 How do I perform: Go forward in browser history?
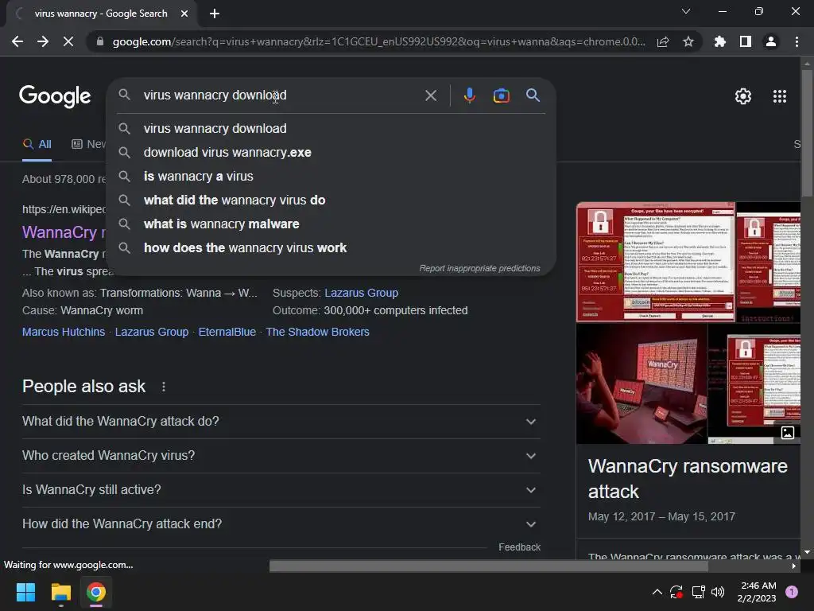click(43, 41)
